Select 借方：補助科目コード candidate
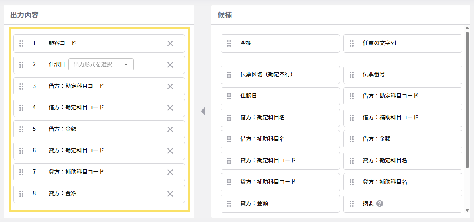The height and width of the screenshot is (222, 474). [x=402, y=117]
